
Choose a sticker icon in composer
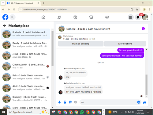[x=70, y=102]
